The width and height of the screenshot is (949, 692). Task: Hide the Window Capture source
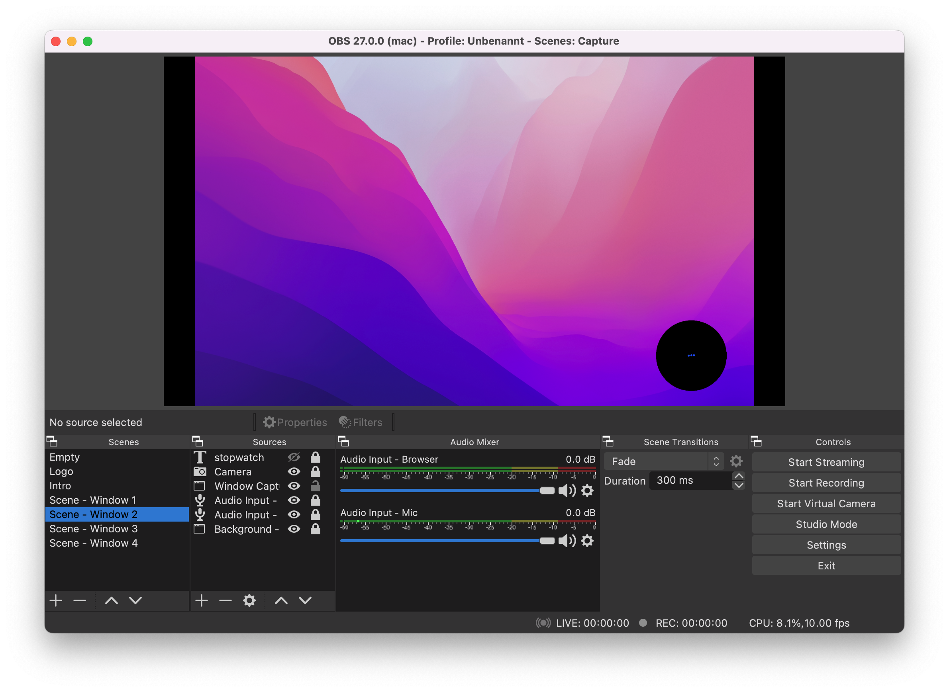point(294,485)
